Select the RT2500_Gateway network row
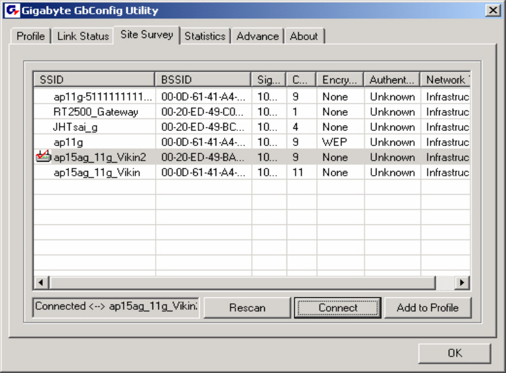The height and width of the screenshot is (373, 506). [252, 112]
